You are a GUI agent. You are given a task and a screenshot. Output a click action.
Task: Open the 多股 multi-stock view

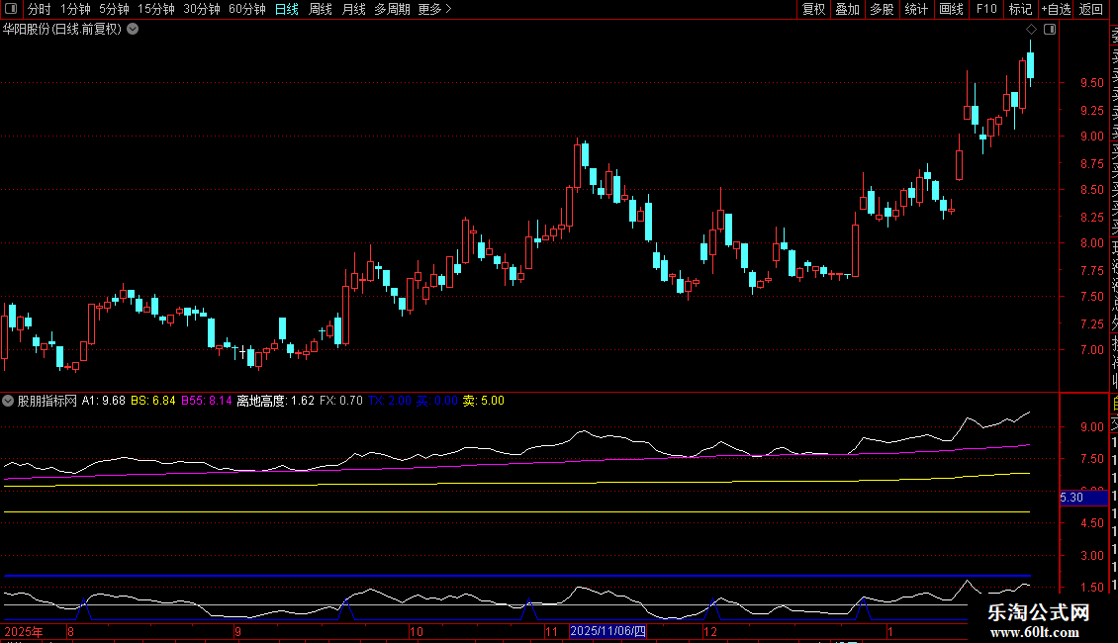tap(882, 9)
